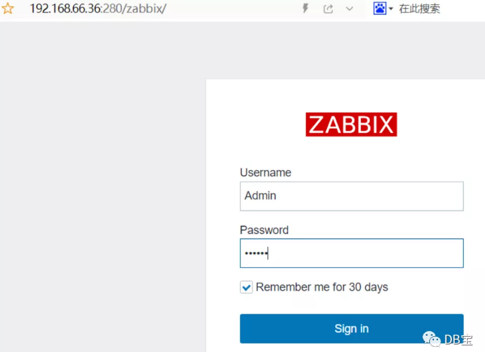The height and width of the screenshot is (352, 485).
Task: Click the lightning bolt speed icon
Action: tap(306, 8)
